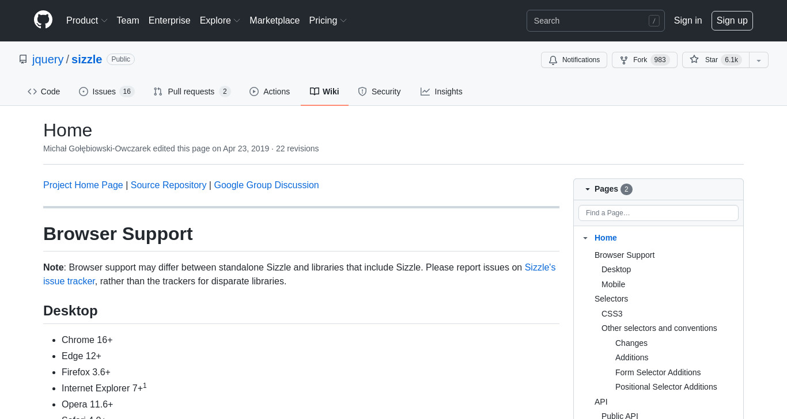Screen dimensions: 787x419
Task: Open the sizzle repository link
Action: (86, 59)
